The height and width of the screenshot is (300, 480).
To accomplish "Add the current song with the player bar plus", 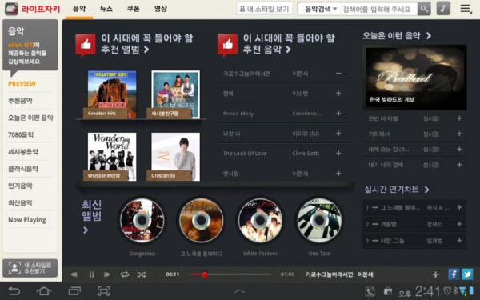I will (x=436, y=274).
